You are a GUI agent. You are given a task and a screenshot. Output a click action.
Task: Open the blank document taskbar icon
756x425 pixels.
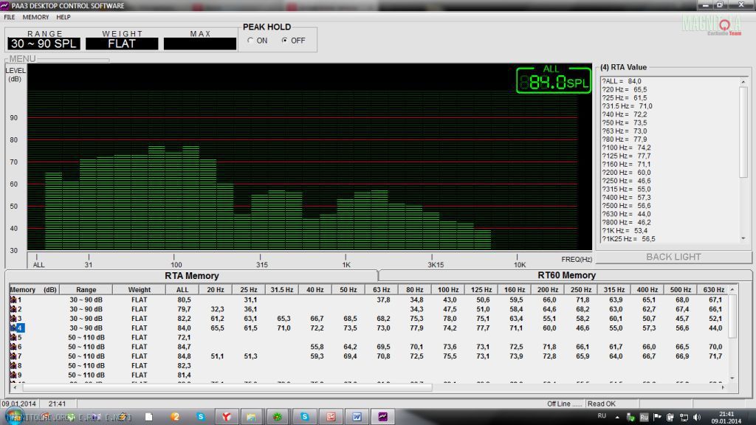click(x=148, y=417)
